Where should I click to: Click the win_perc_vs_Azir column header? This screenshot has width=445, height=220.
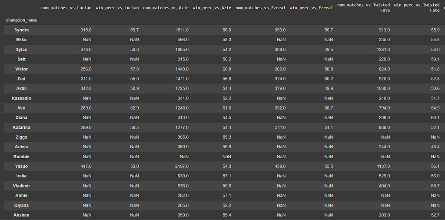click(x=212, y=8)
